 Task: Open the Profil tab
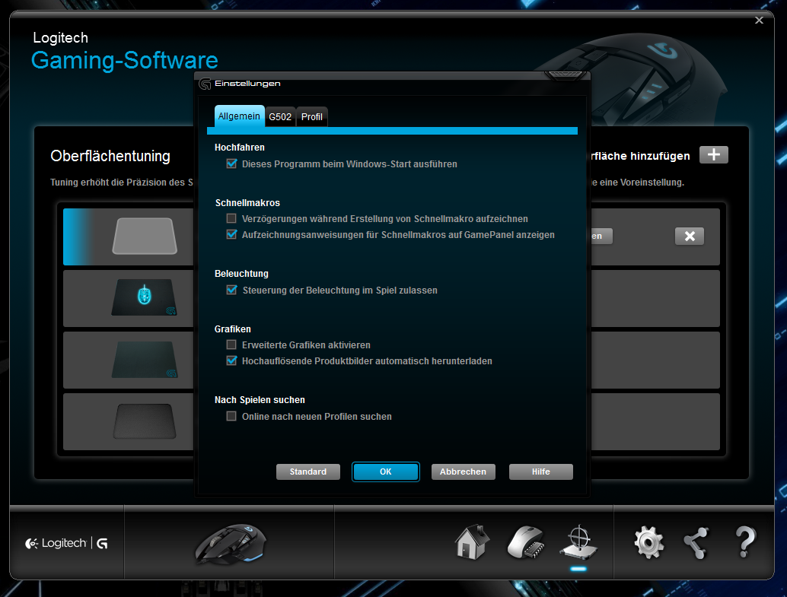(x=312, y=117)
